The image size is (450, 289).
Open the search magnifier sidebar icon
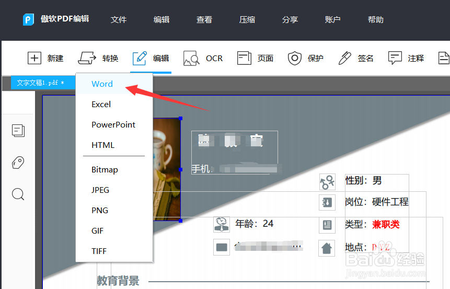coord(18,194)
